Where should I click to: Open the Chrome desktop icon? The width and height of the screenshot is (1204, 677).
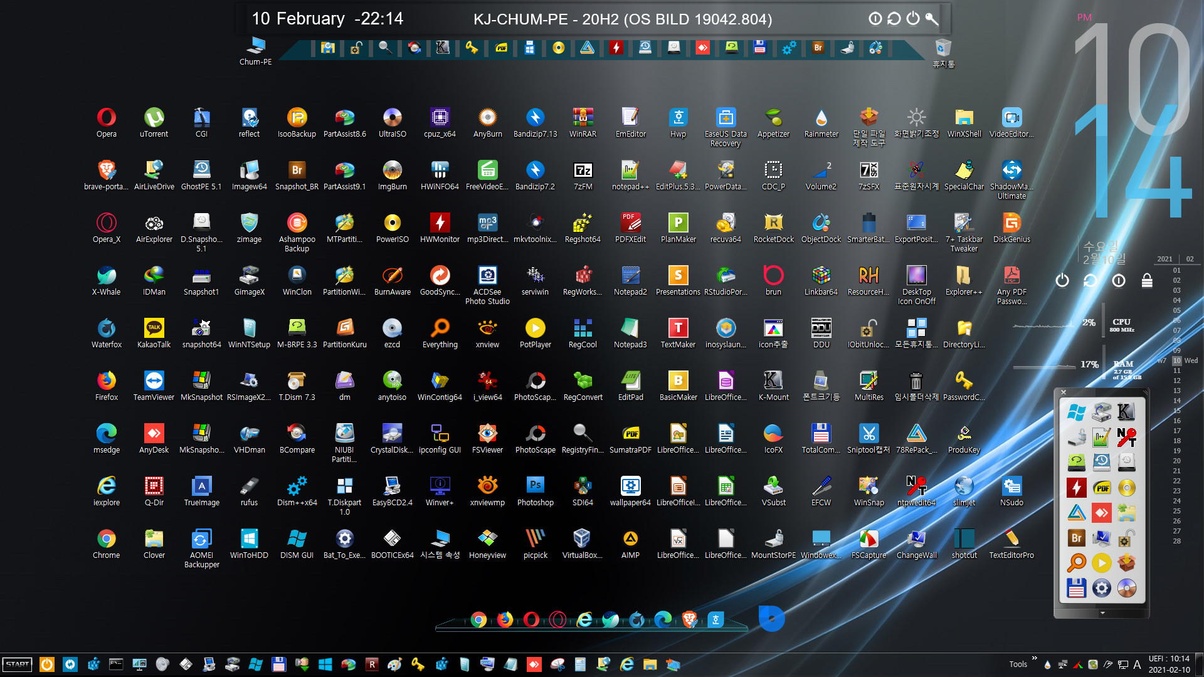(x=107, y=543)
